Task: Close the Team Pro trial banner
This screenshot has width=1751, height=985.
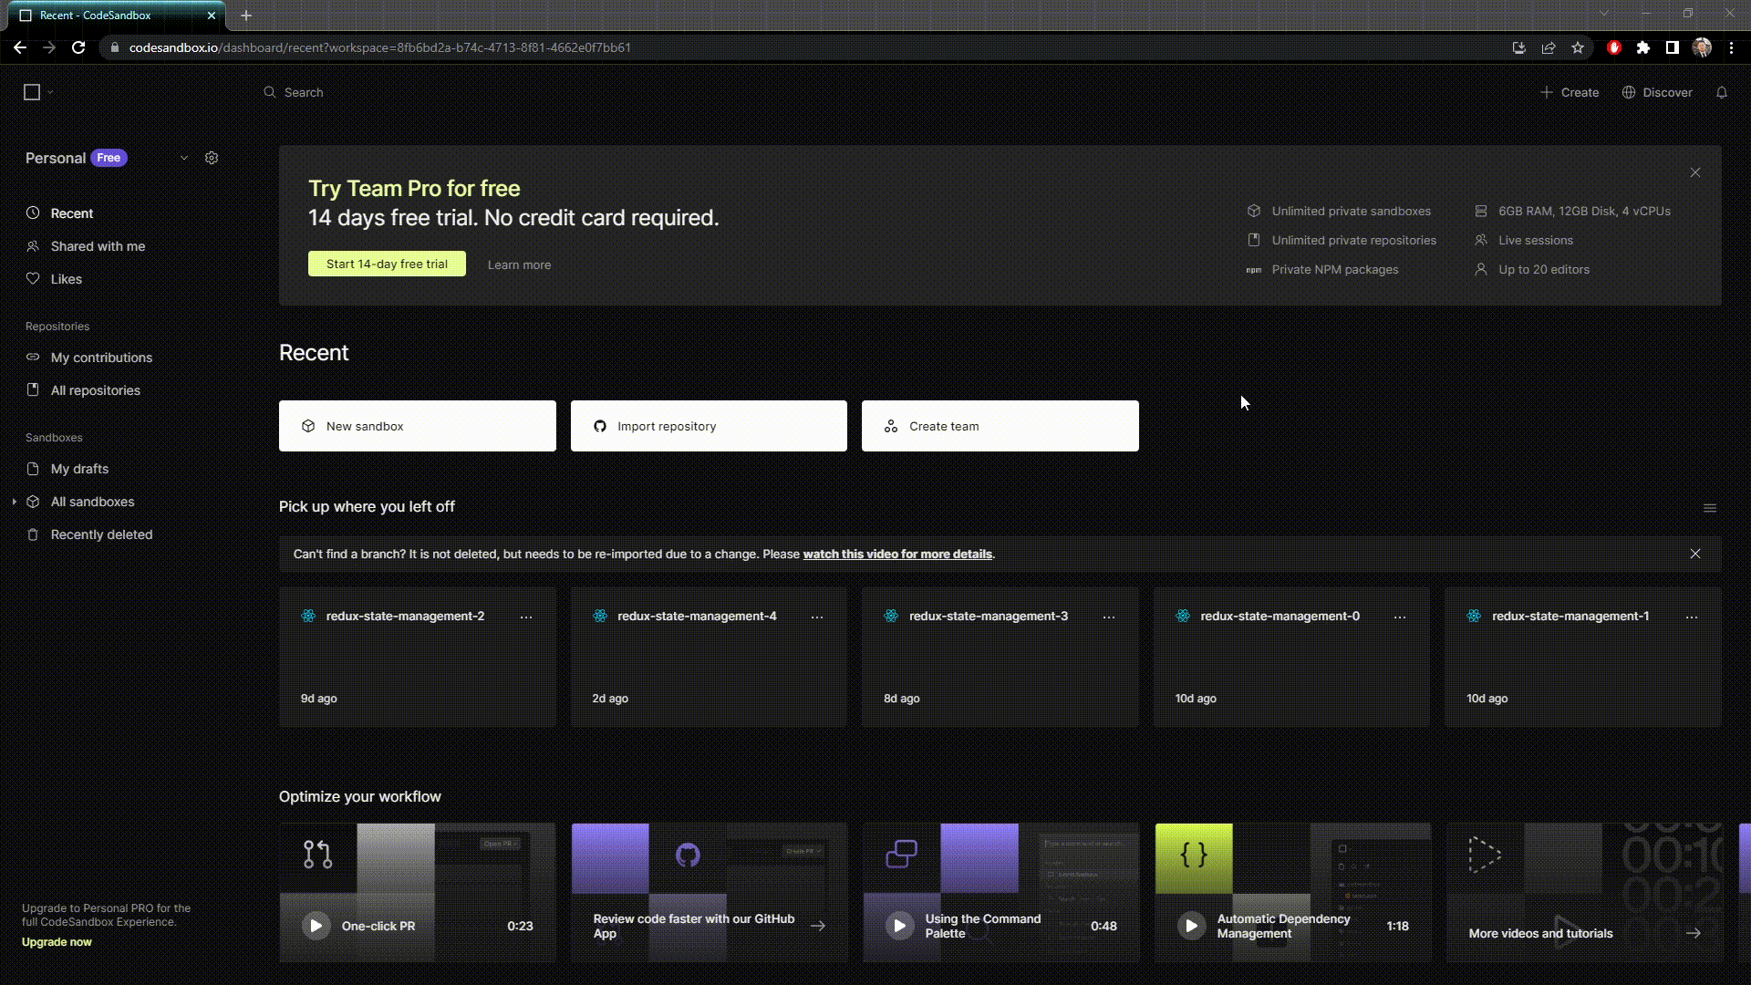Action: coord(1695,172)
